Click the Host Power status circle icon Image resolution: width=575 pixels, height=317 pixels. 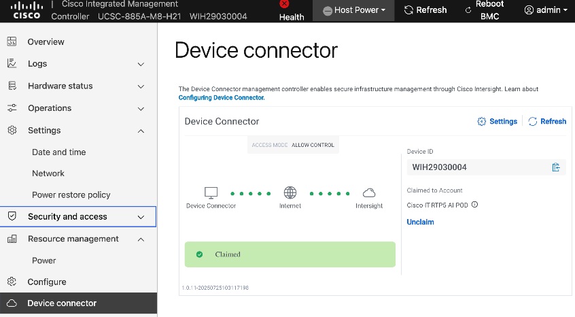pyautogui.click(x=328, y=11)
